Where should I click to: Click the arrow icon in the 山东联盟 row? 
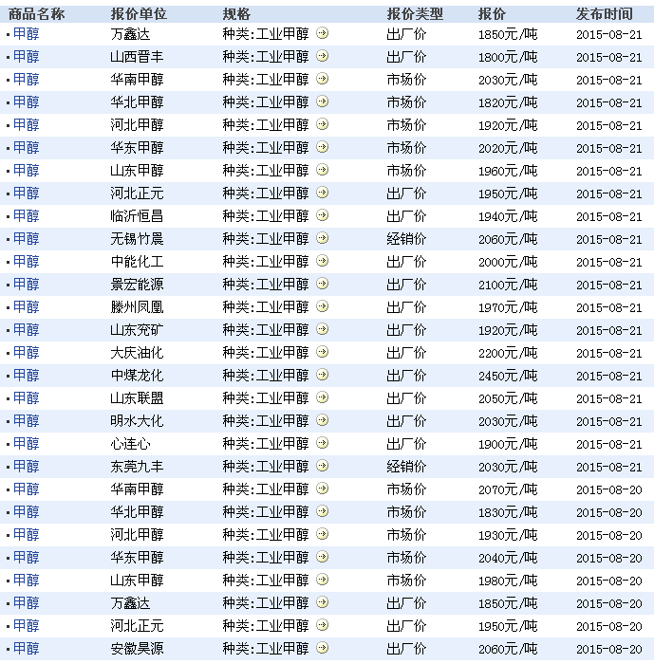pos(322,397)
